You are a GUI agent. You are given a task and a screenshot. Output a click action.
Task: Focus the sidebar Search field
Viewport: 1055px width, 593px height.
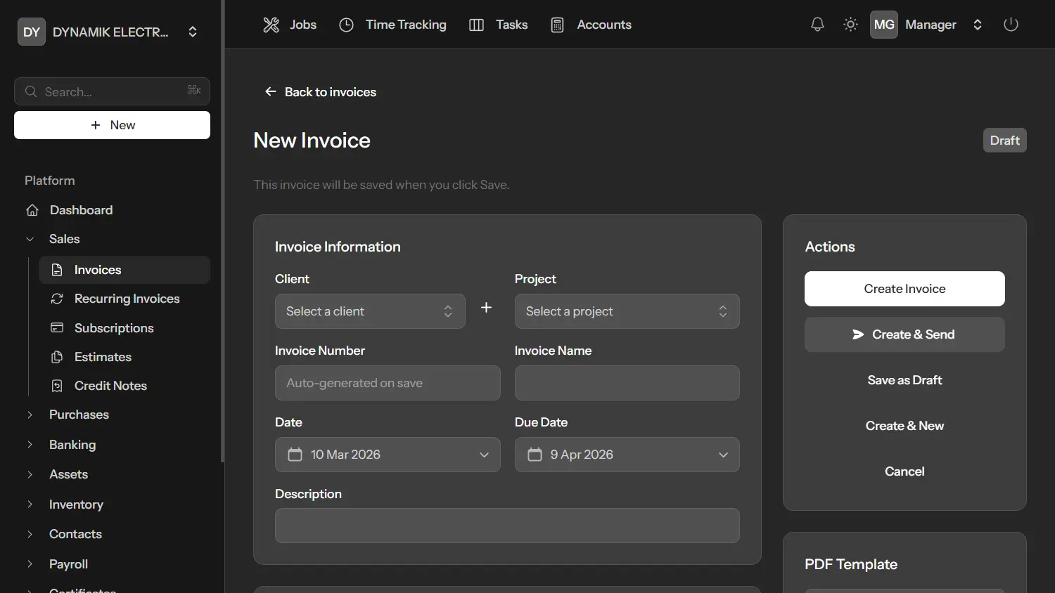113,91
